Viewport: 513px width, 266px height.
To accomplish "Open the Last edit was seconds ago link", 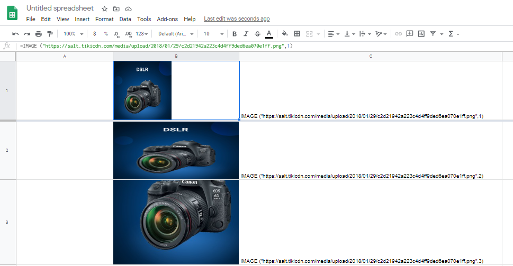I will [x=237, y=19].
